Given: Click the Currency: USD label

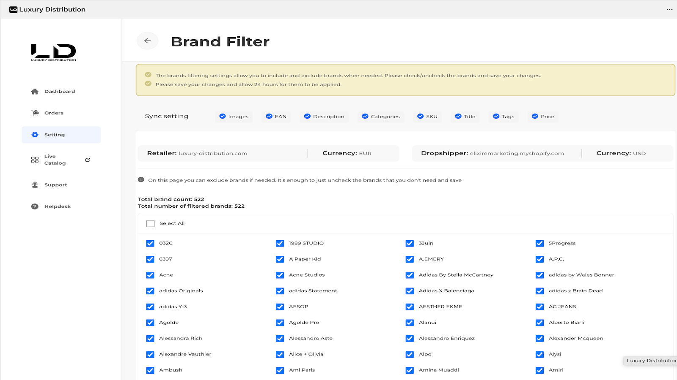Looking at the screenshot, I should pos(621,153).
